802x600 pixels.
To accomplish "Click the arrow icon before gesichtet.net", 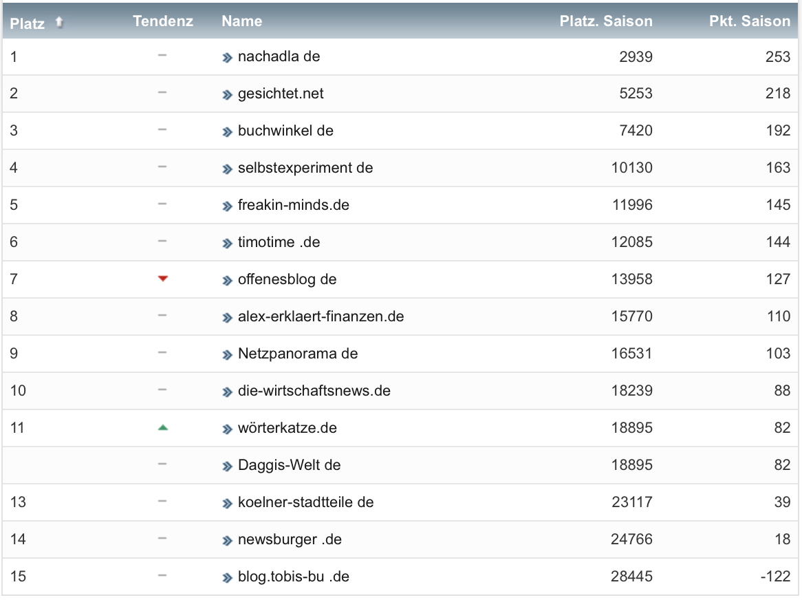I will click(x=227, y=95).
